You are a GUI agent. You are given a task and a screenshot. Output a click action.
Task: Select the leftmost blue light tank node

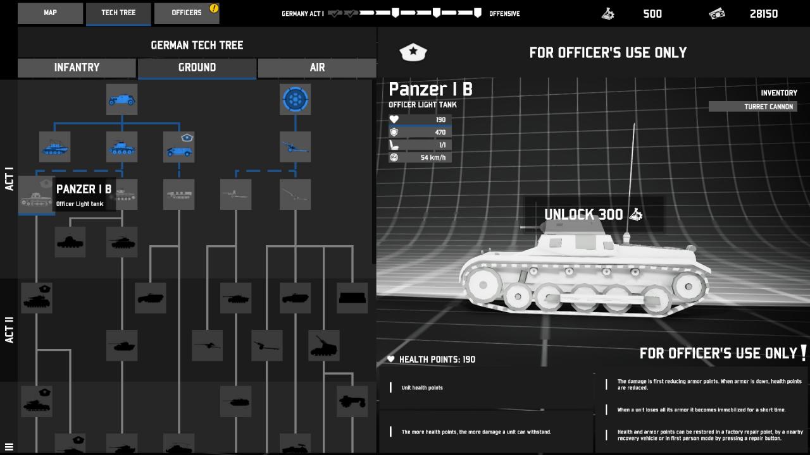55,147
